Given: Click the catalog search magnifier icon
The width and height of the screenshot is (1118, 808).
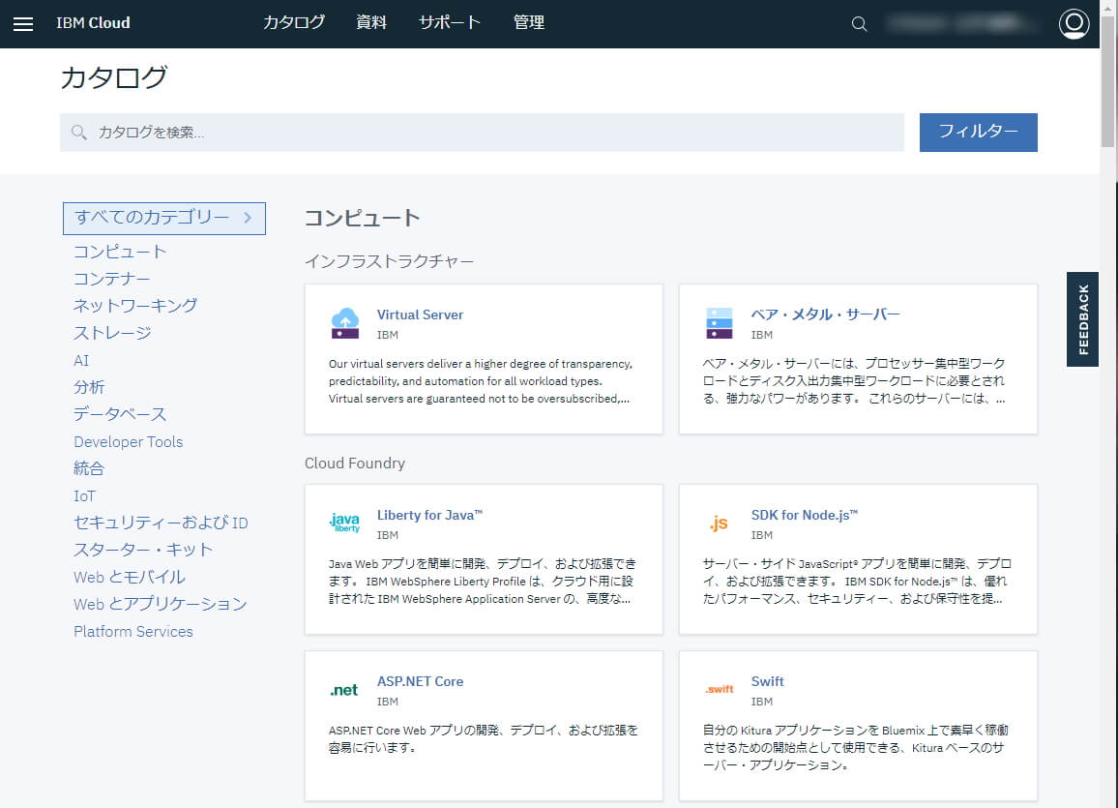Looking at the screenshot, I should tap(79, 132).
